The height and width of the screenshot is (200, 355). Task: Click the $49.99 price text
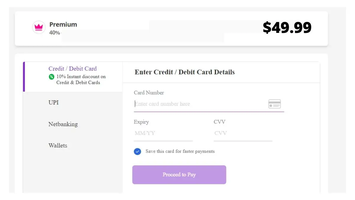287,28
